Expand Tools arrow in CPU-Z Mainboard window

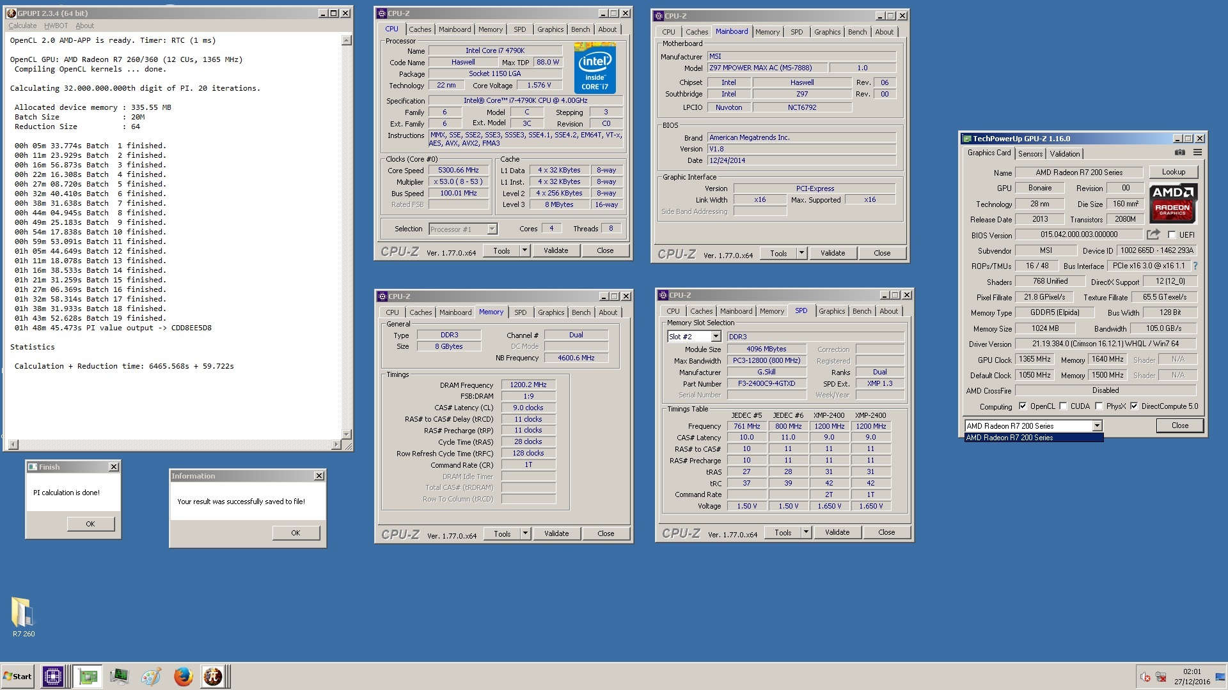click(x=801, y=253)
